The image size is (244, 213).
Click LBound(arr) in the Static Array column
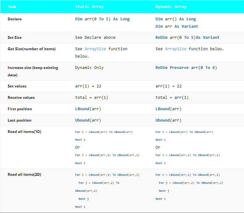point(88,109)
